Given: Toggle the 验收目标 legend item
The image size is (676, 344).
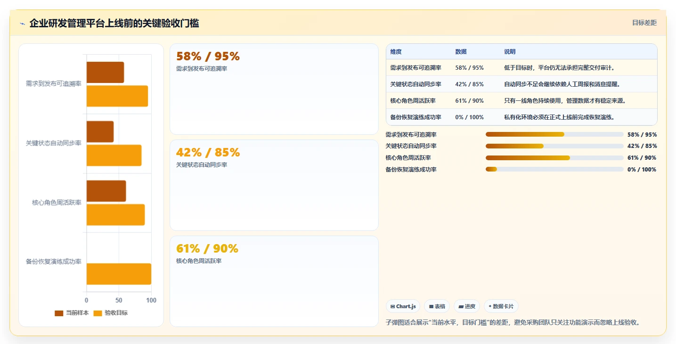Looking at the screenshot, I should [111, 313].
